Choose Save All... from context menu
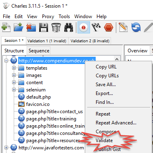Image resolution: width=153 pixels, height=153 pixels. point(106,85)
